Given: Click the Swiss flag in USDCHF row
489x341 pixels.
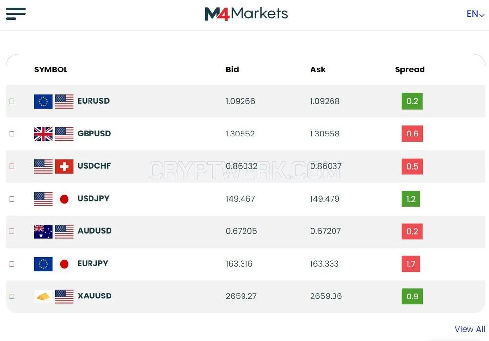Looking at the screenshot, I should (64, 166).
